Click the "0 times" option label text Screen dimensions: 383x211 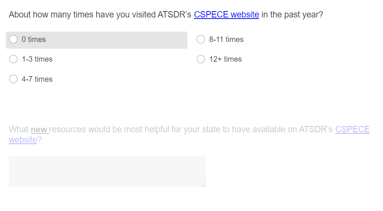tap(34, 39)
